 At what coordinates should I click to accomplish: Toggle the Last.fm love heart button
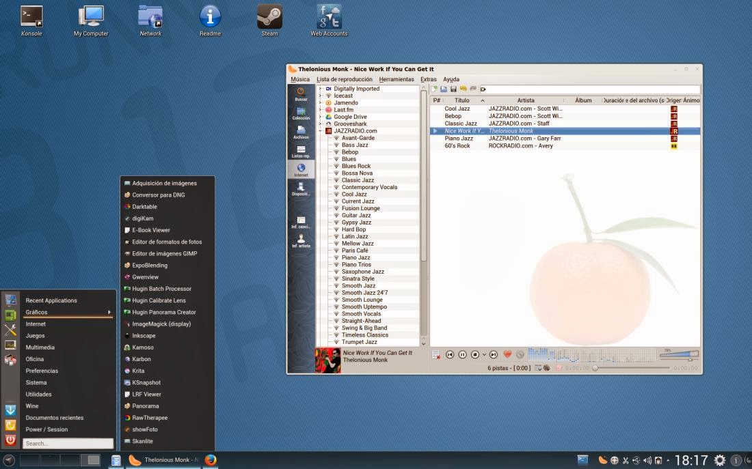(x=507, y=355)
